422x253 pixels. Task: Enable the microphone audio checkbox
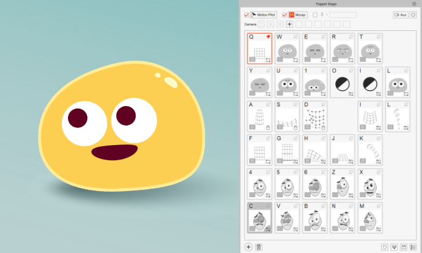[315, 15]
